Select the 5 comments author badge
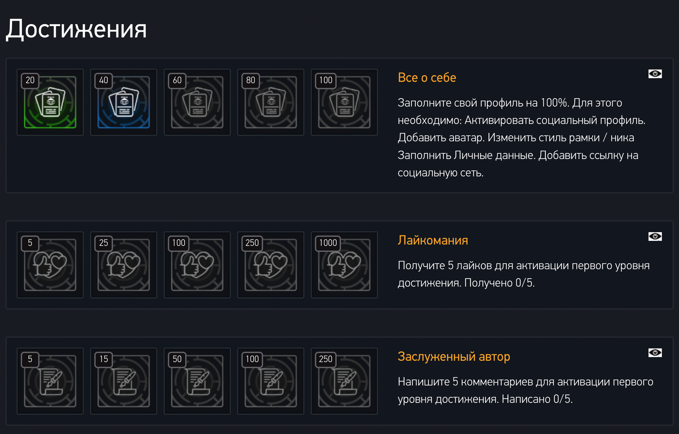Viewport: 679px width, 434px height. [50, 381]
